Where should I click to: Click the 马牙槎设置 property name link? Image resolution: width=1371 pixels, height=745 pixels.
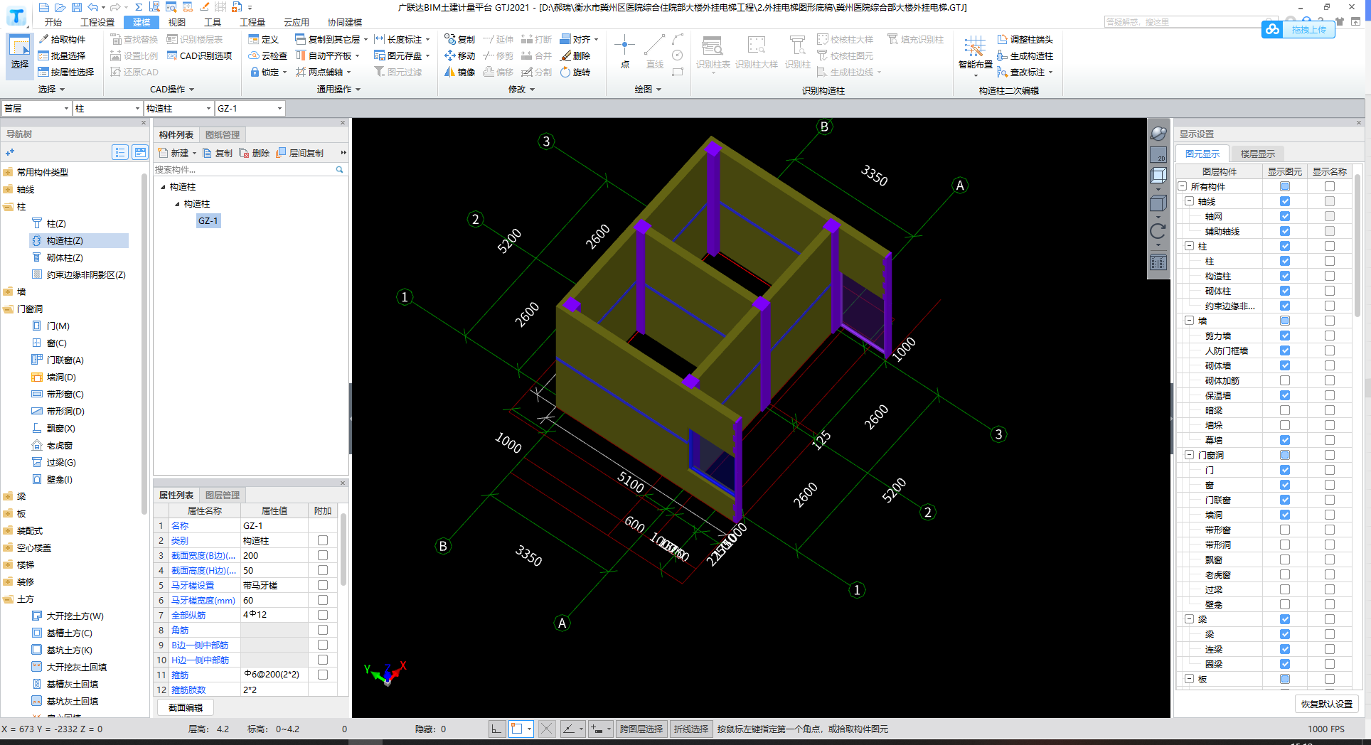[x=192, y=585]
